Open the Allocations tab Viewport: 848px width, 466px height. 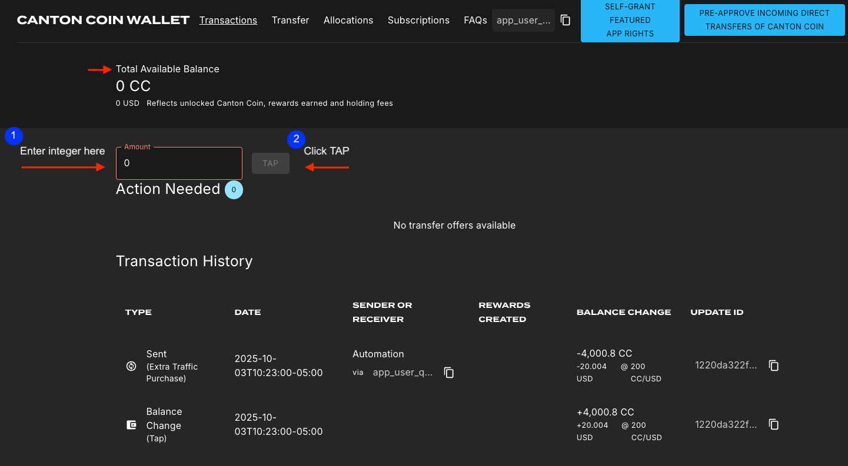(348, 20)
